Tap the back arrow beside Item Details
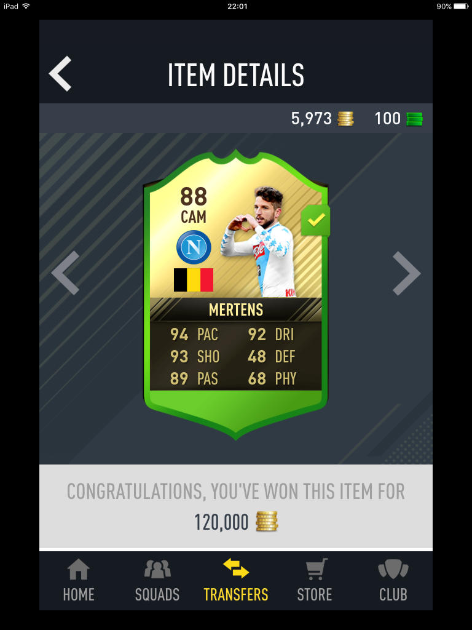 tap(60, 74)
